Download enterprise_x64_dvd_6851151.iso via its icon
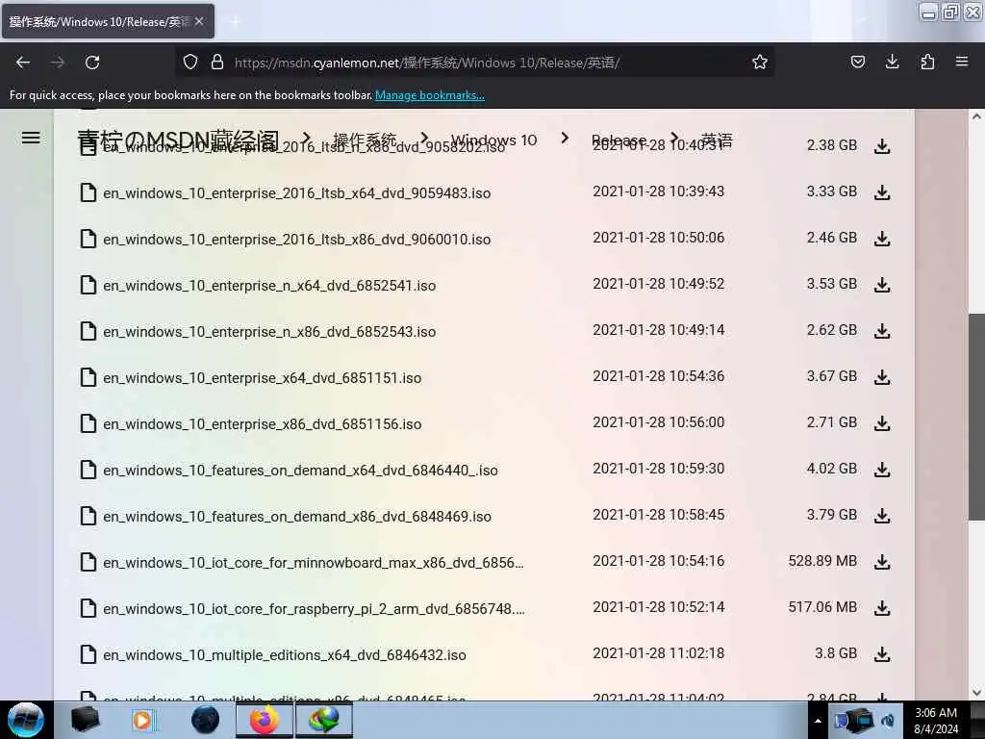 tap(882, 377)
